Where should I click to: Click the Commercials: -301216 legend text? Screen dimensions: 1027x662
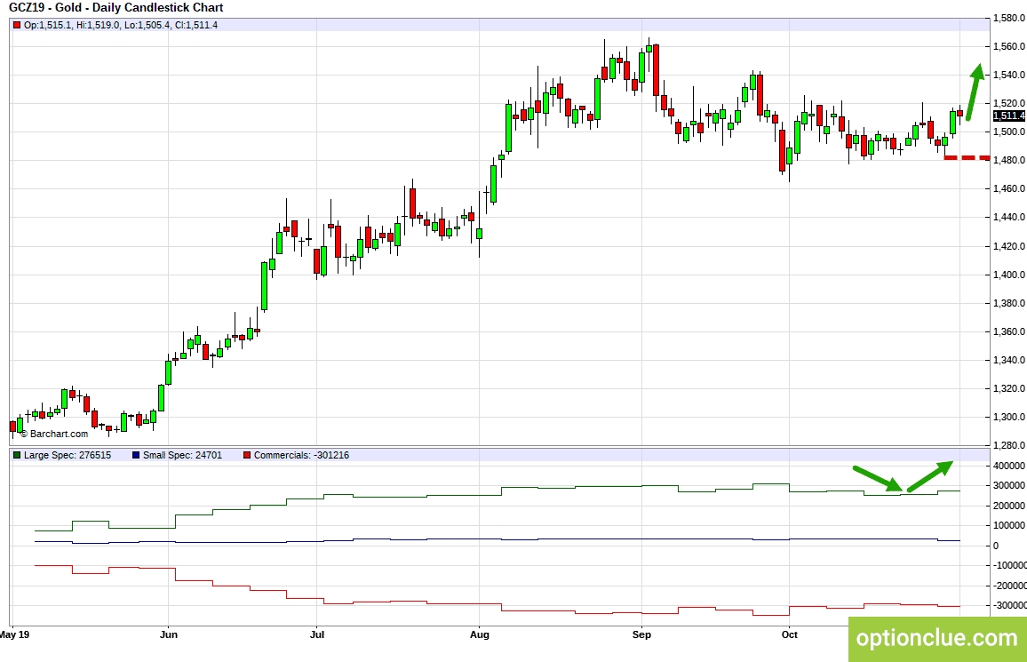click(301, 455)
